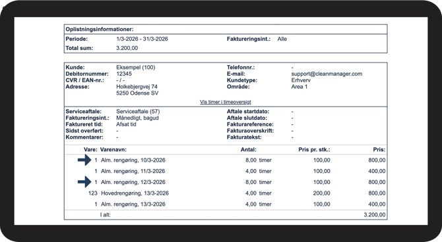Click the bottom total '3.200,00' in I alt row
The height and width of the screenshot is (242, 442).
coord(375,215)
